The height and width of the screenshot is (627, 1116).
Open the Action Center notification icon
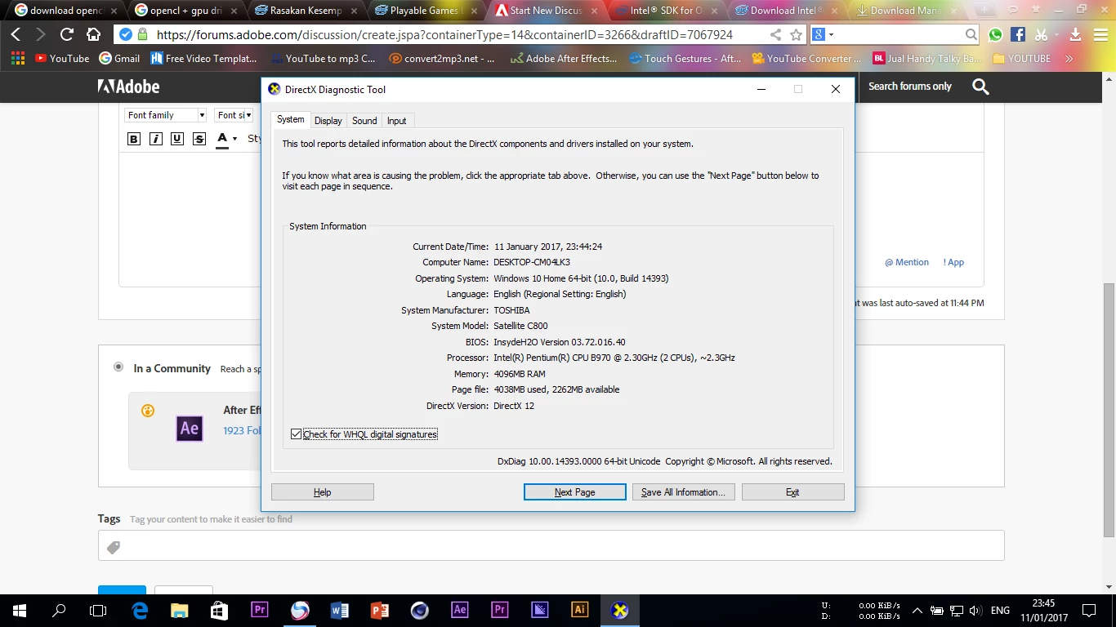[1088, 610]
